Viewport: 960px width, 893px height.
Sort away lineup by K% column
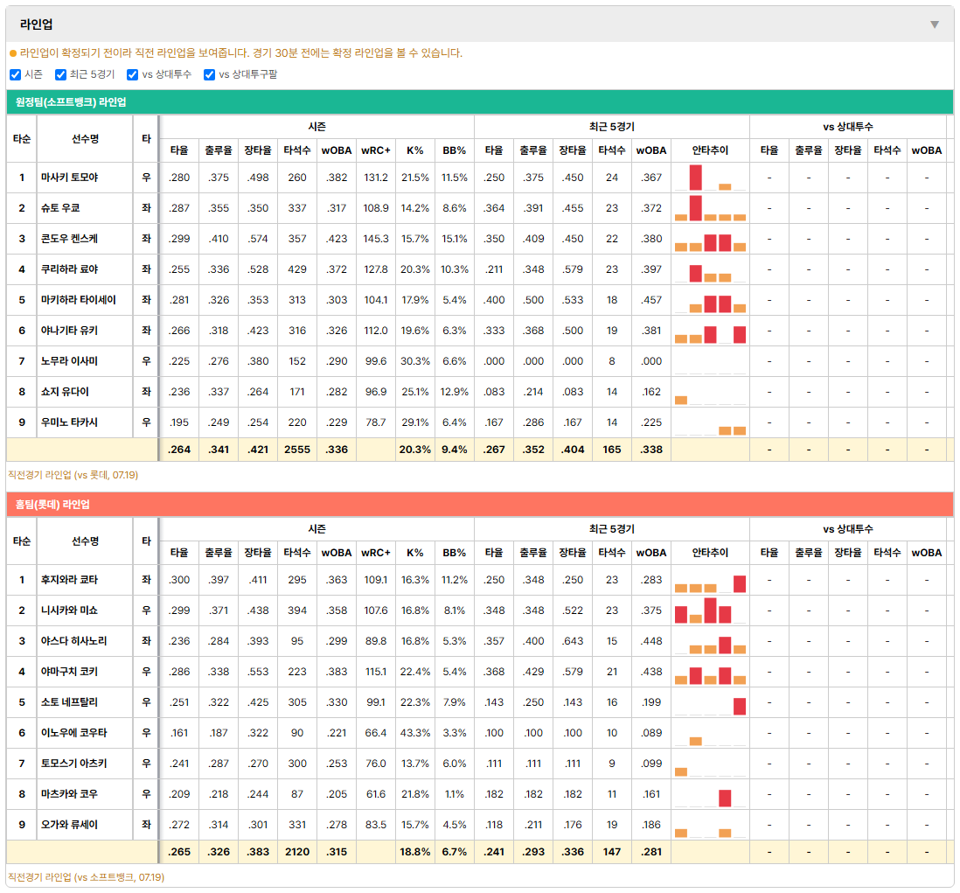tap(414, 150)
